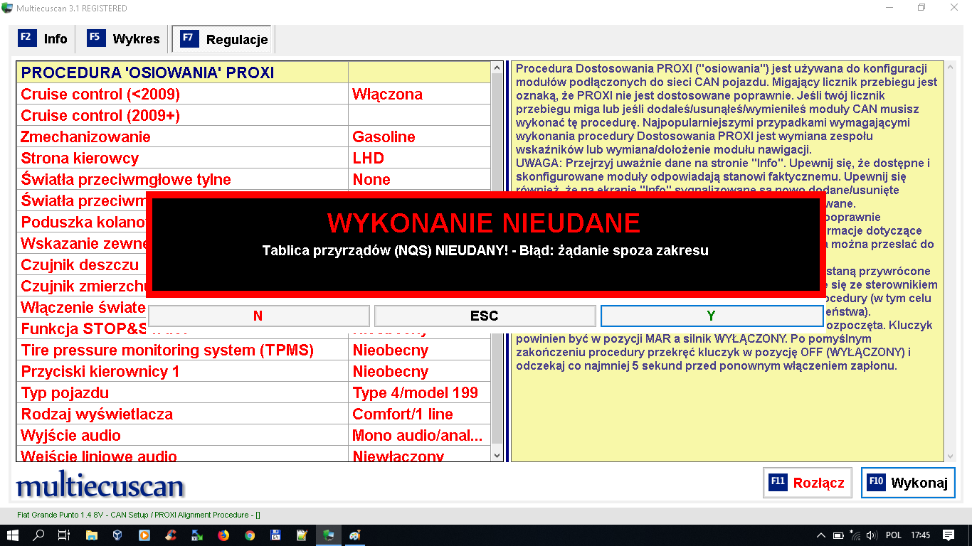Launch Google Chrome from the taskbar
Image resolution: width=972 pixels, height=546 pixels.
coord(249,535)
